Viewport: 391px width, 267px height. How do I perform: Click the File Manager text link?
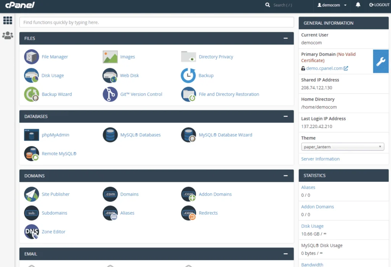(x=55, y=57)
